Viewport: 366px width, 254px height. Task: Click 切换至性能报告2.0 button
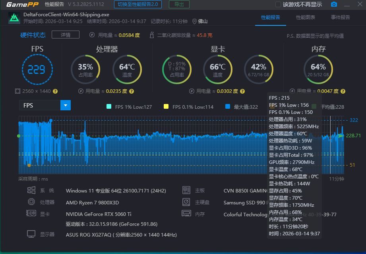pyautogui.click(x=138, y=4)
